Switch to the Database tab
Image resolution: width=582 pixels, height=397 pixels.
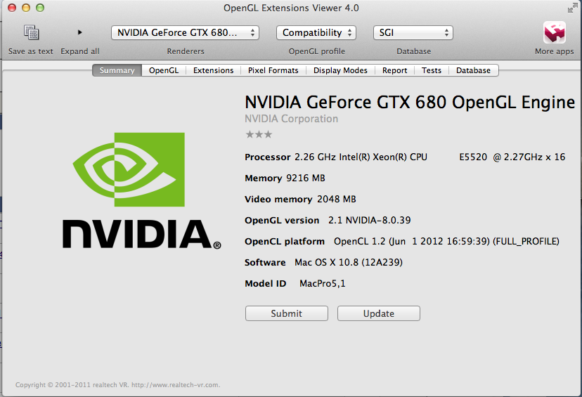coord(473,70)
